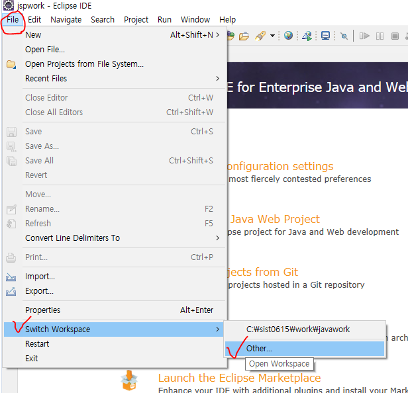Screen dimensions: 408x393
Task: Choose Exit from the File menu
Action: 115,359
